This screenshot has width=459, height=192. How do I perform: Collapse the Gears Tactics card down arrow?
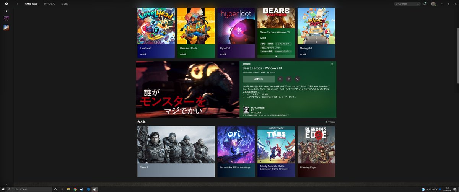tap(276, 56)
